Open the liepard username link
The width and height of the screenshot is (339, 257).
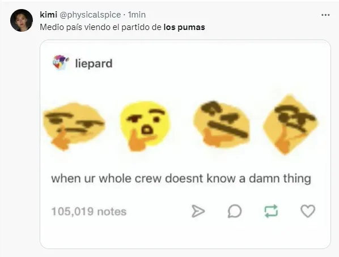[94, 63]
